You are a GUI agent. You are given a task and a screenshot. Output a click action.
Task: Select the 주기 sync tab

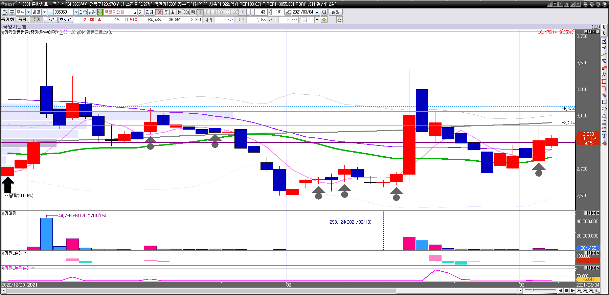(36, 20)
